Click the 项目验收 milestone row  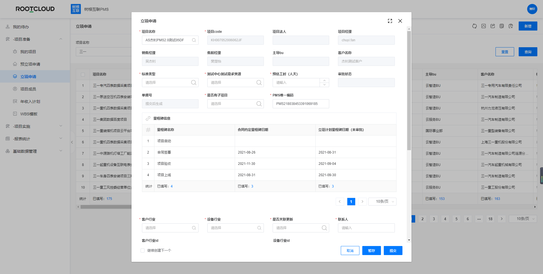(269, 164)
